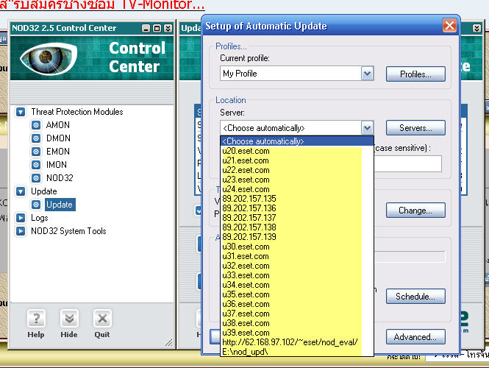489x368 pixels.
Task: Click the NOD32 System Tools label
Action: (68, 231)
